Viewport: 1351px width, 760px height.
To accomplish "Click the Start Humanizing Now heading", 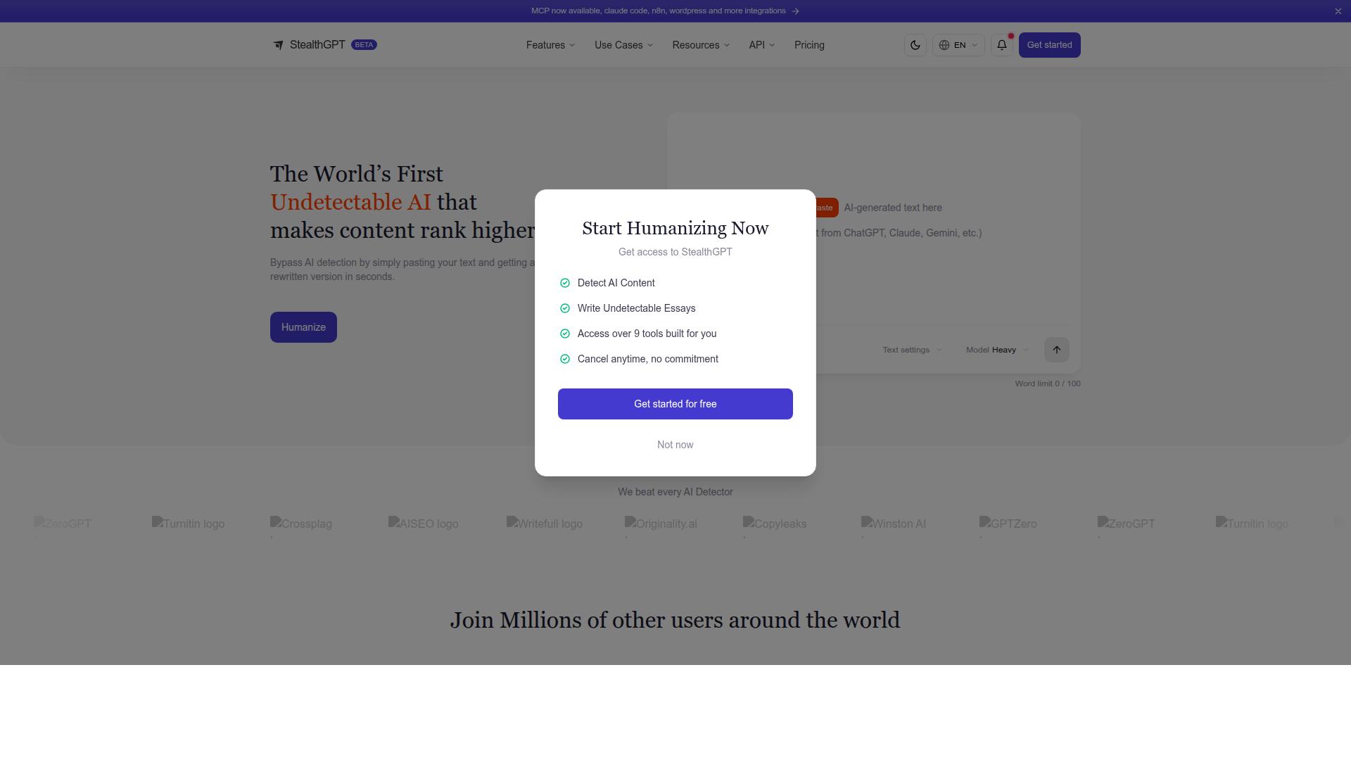I will pos(675,228).
